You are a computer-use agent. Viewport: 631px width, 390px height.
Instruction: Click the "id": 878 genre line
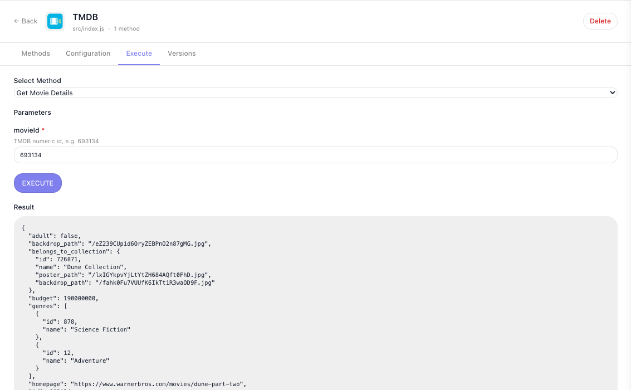(x=60, y=321)
